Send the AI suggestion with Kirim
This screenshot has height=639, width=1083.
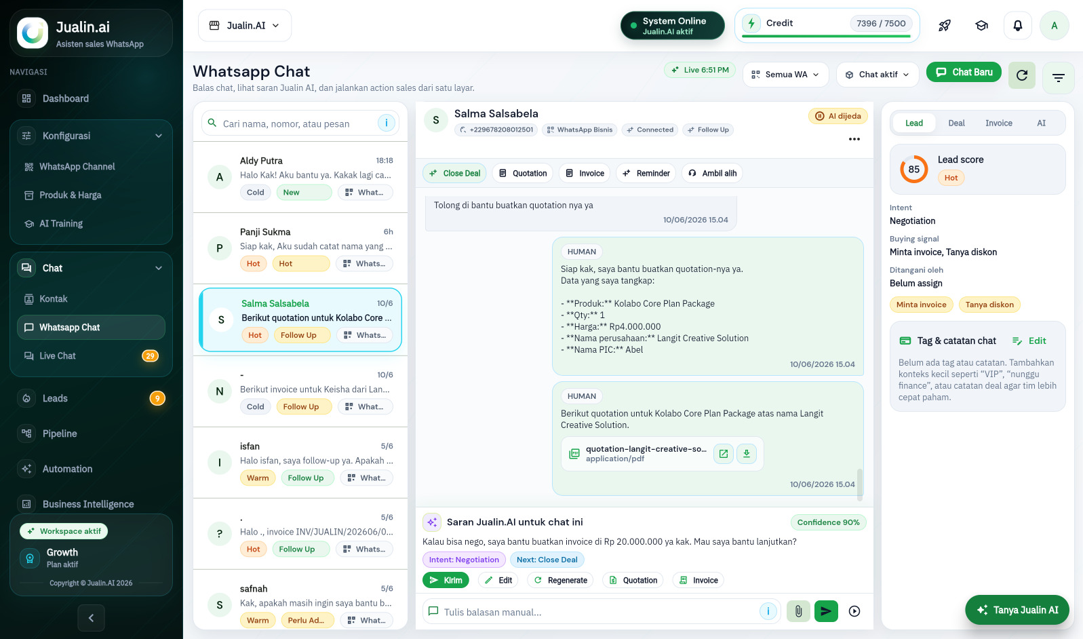(446, 580)
